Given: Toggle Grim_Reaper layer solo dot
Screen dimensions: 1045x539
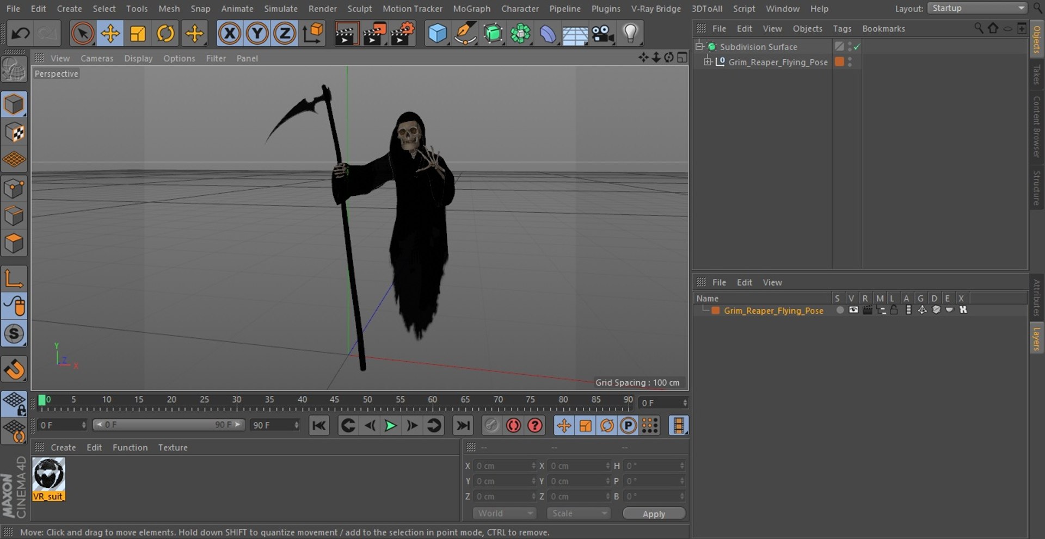Looking at the screenshot, I should coord(840,310).
